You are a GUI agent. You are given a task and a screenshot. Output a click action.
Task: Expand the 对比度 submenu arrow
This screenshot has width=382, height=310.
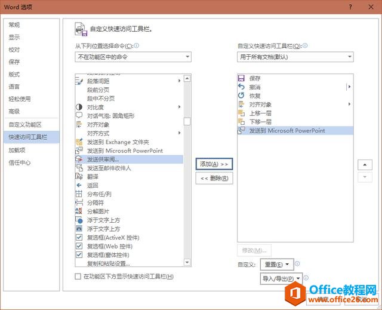tap(180, 107)
